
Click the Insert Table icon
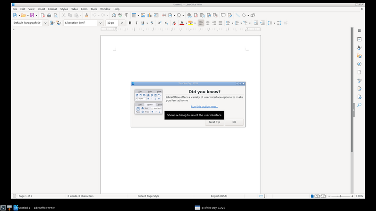click(x=134, y=15)
